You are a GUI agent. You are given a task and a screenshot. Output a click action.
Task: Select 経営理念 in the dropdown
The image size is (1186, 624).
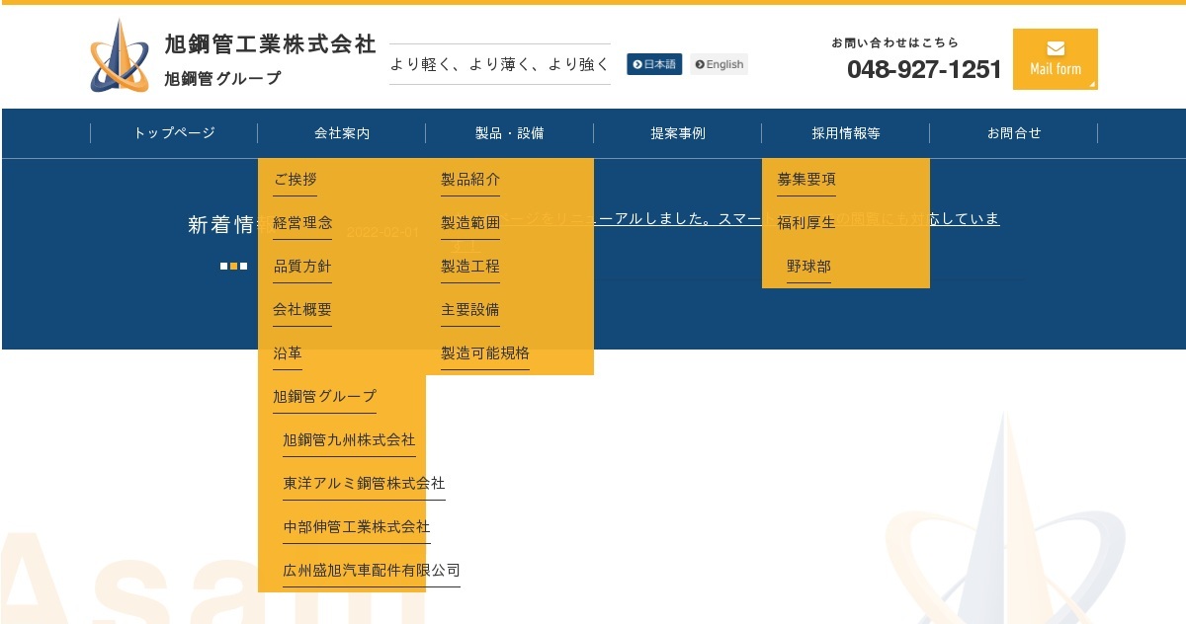pyautogui.click(x=302, y=223)
